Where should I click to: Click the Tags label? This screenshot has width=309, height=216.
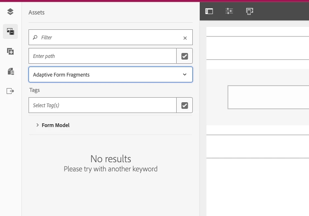pos(34,90)
